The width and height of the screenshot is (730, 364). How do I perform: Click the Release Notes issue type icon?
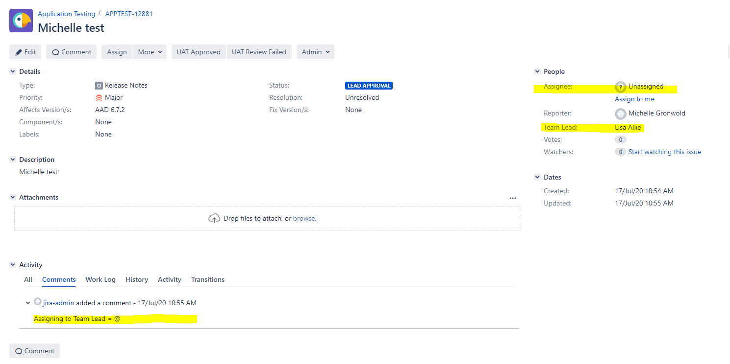[x=99, y=86]
